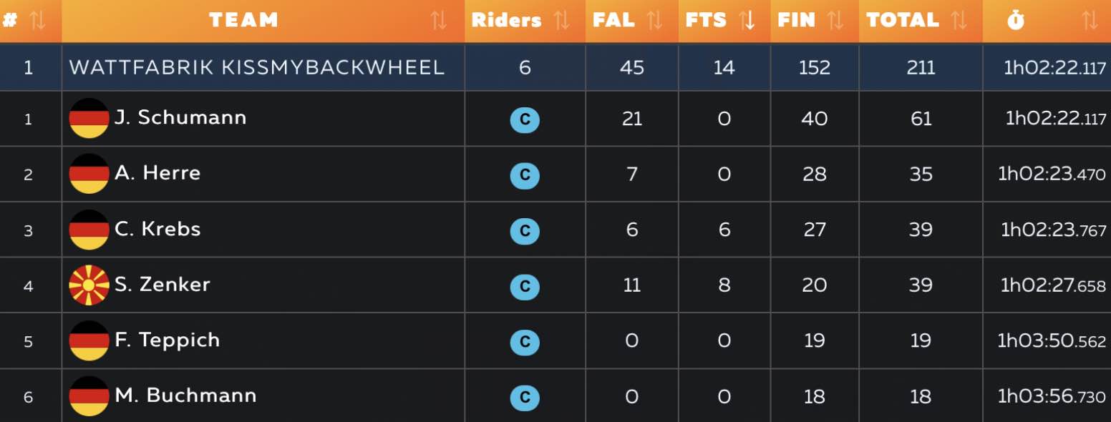
Task: Collapse the WATTFABRIK KISSMYBACKWHEEL team row
Action: point(256,67)
